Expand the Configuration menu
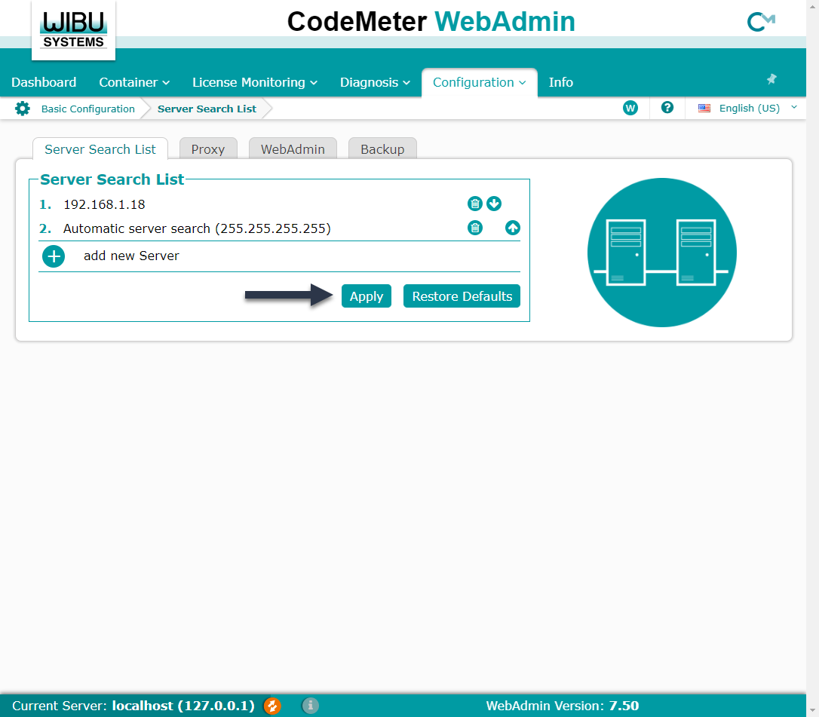 coord(479,82)
